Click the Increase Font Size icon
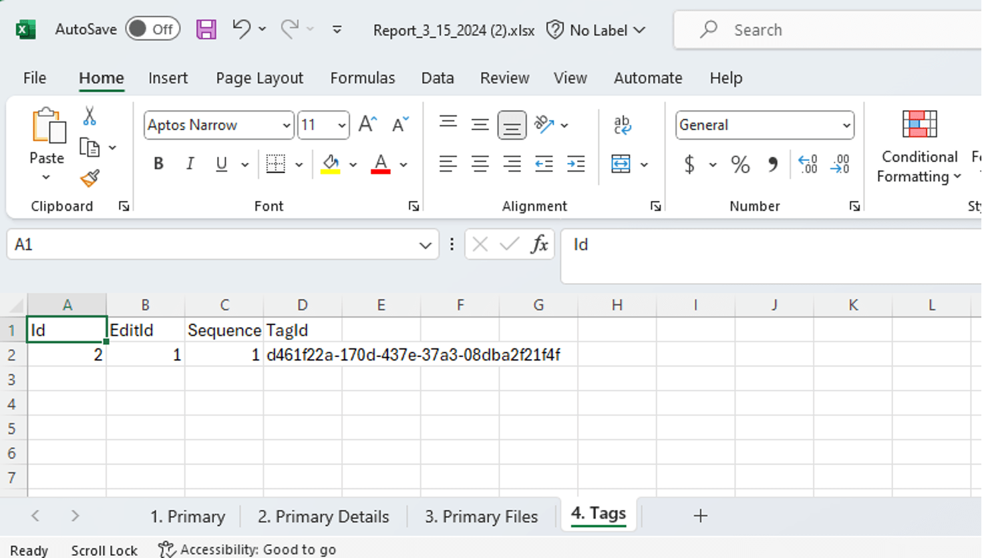This screenshot has width=982, height=558. coord(367,125)
